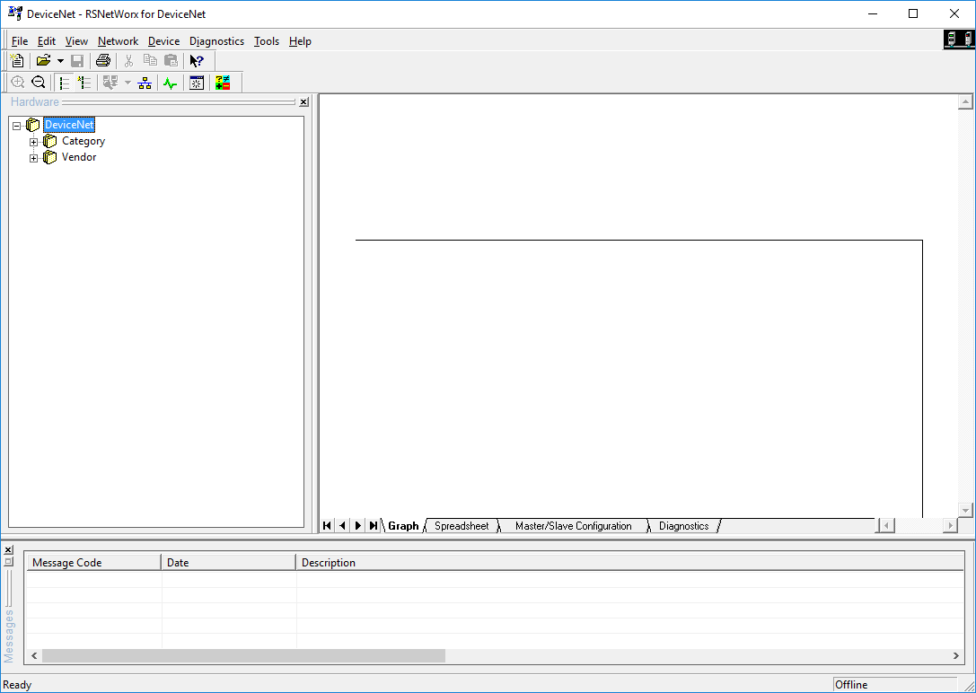The image size is (976, 693).
Task: Open the File menu
Action: (20, 41)
